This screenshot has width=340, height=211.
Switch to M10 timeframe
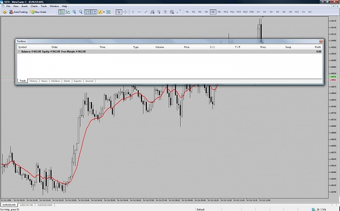[x=226, y=12]
